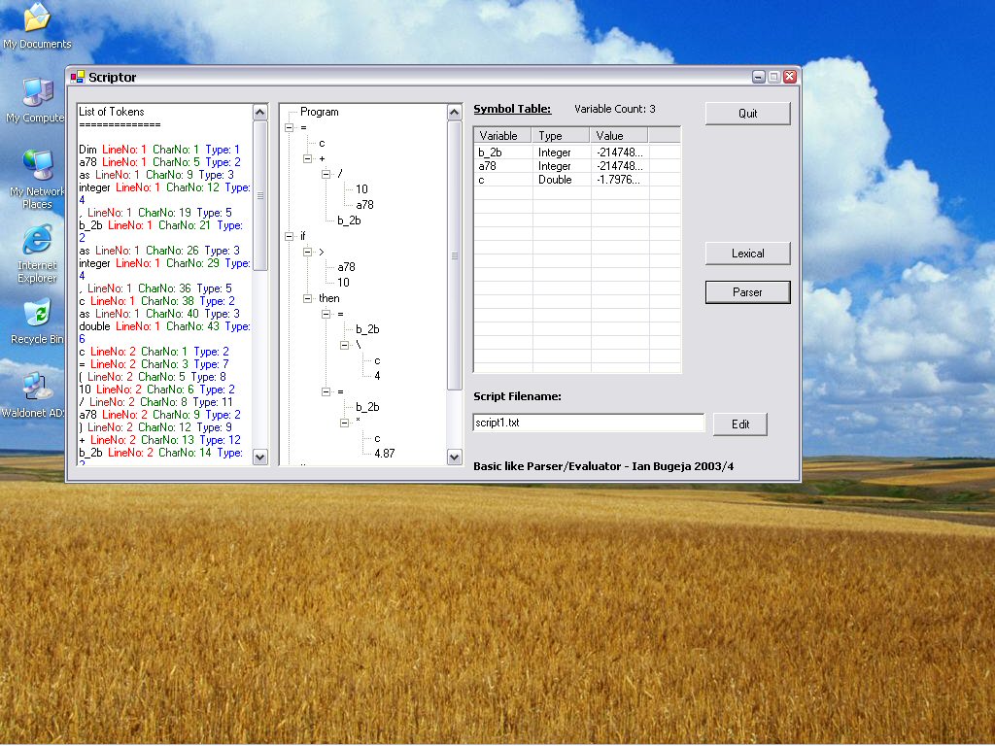The height and width of the screenshot is (746, 995).
Task: Collapse the '+' tree node
Action: (308, 158)
